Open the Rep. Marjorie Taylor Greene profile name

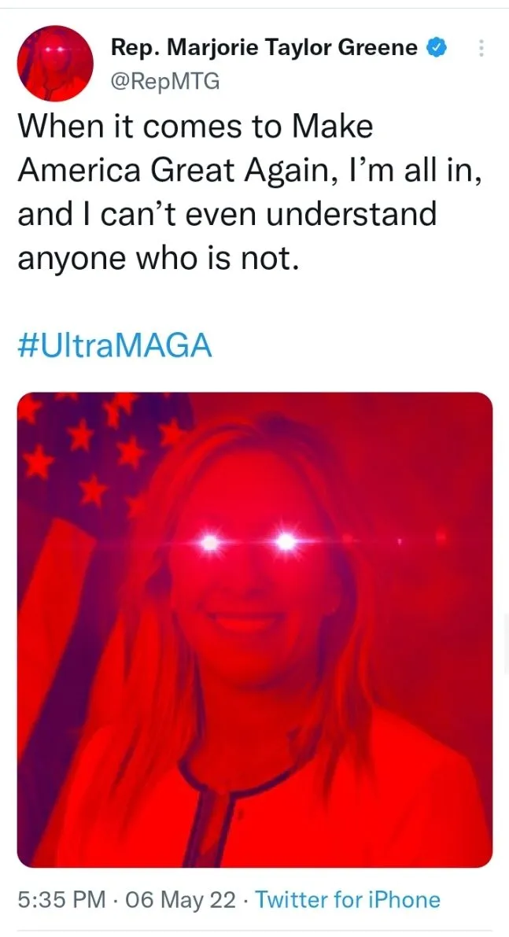[264, 48]
